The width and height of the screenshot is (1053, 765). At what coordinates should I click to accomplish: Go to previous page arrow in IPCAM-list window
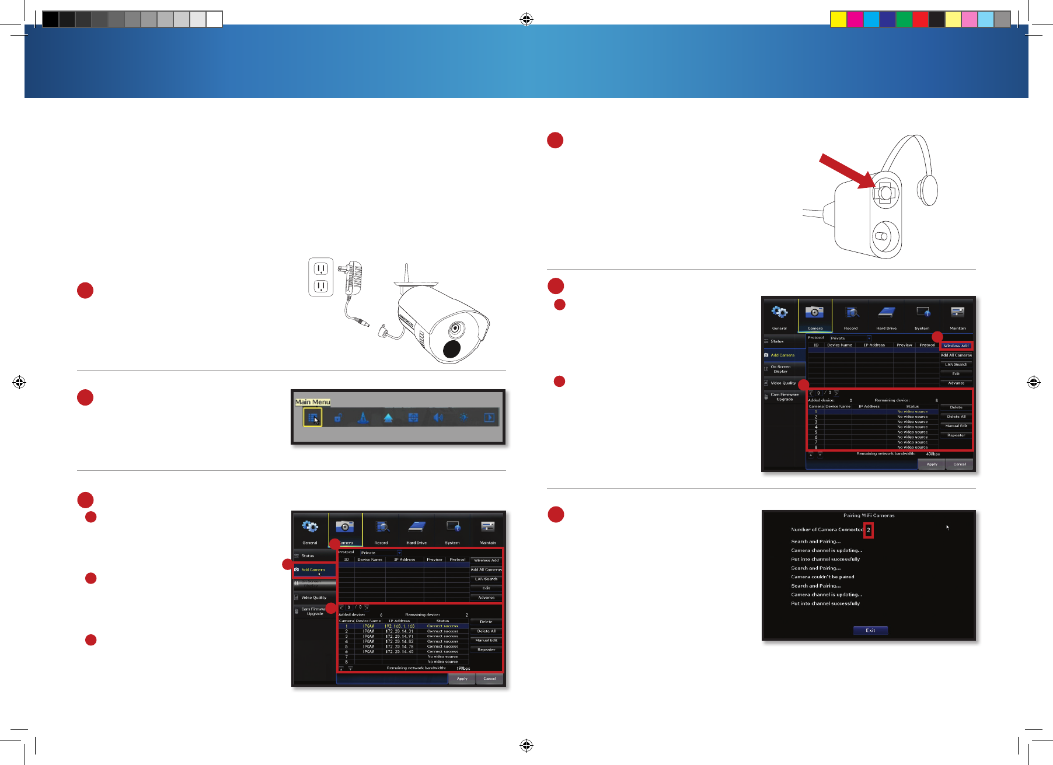tap(342, 607)
